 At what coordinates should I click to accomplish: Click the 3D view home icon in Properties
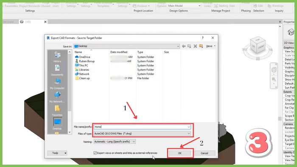[x=291, y=32]
